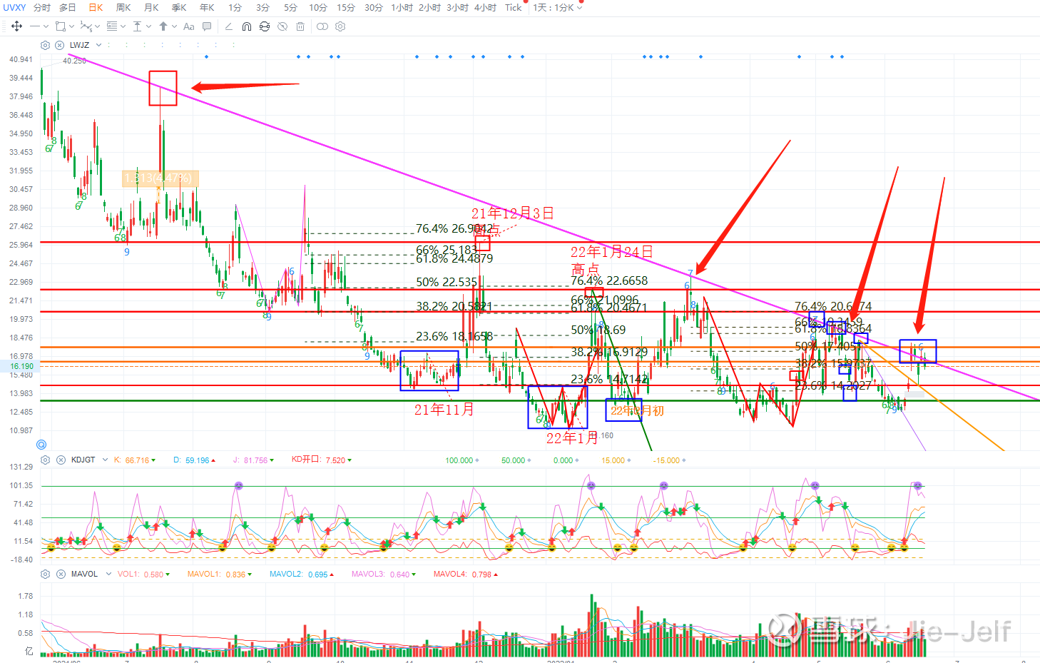Click KD开口 value 7.520

(335, 460)
